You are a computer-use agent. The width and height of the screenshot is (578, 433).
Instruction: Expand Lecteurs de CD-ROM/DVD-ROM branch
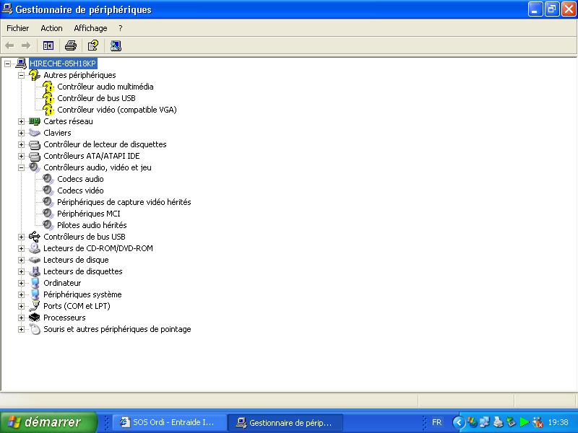22,248
